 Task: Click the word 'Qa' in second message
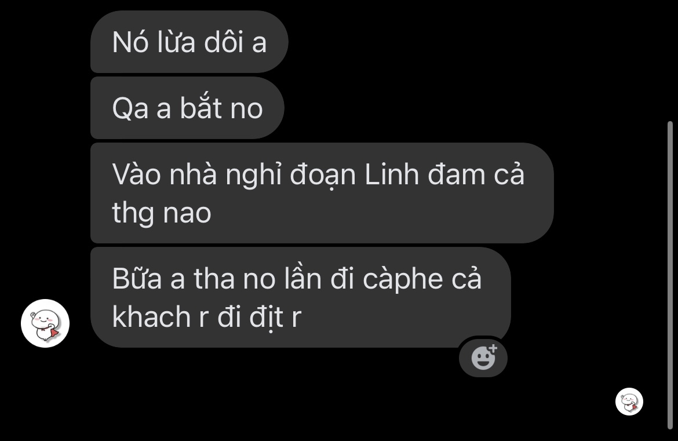pyautogui.click(x=130, y=109)
